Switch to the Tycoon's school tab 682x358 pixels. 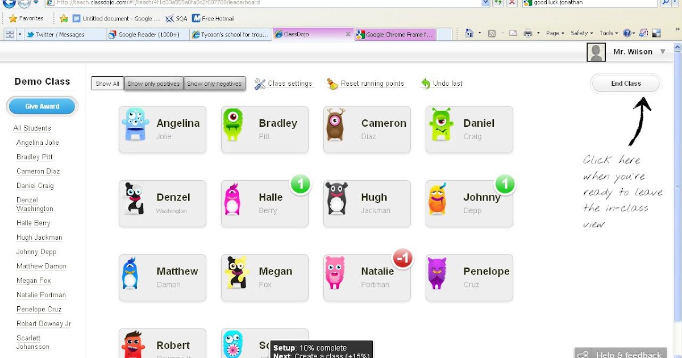tap(230, 35)
